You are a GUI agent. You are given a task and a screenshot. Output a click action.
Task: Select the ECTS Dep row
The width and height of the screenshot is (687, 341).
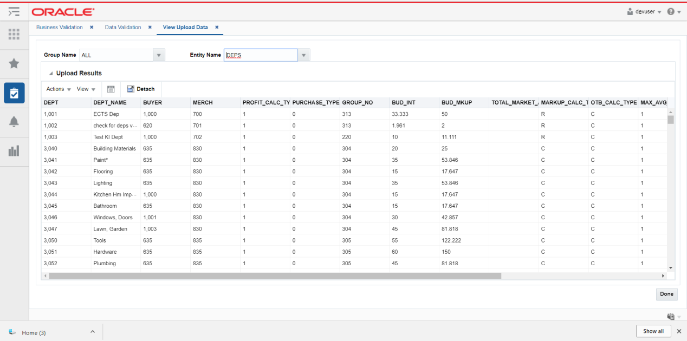pos(354,114)
